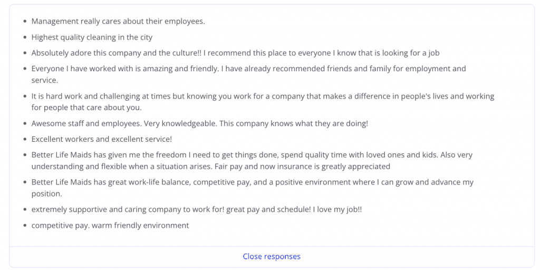Click the bullet beside "competitive pay. warm friendly"
This screenshot has width=540, height=272.
(25, 226)
